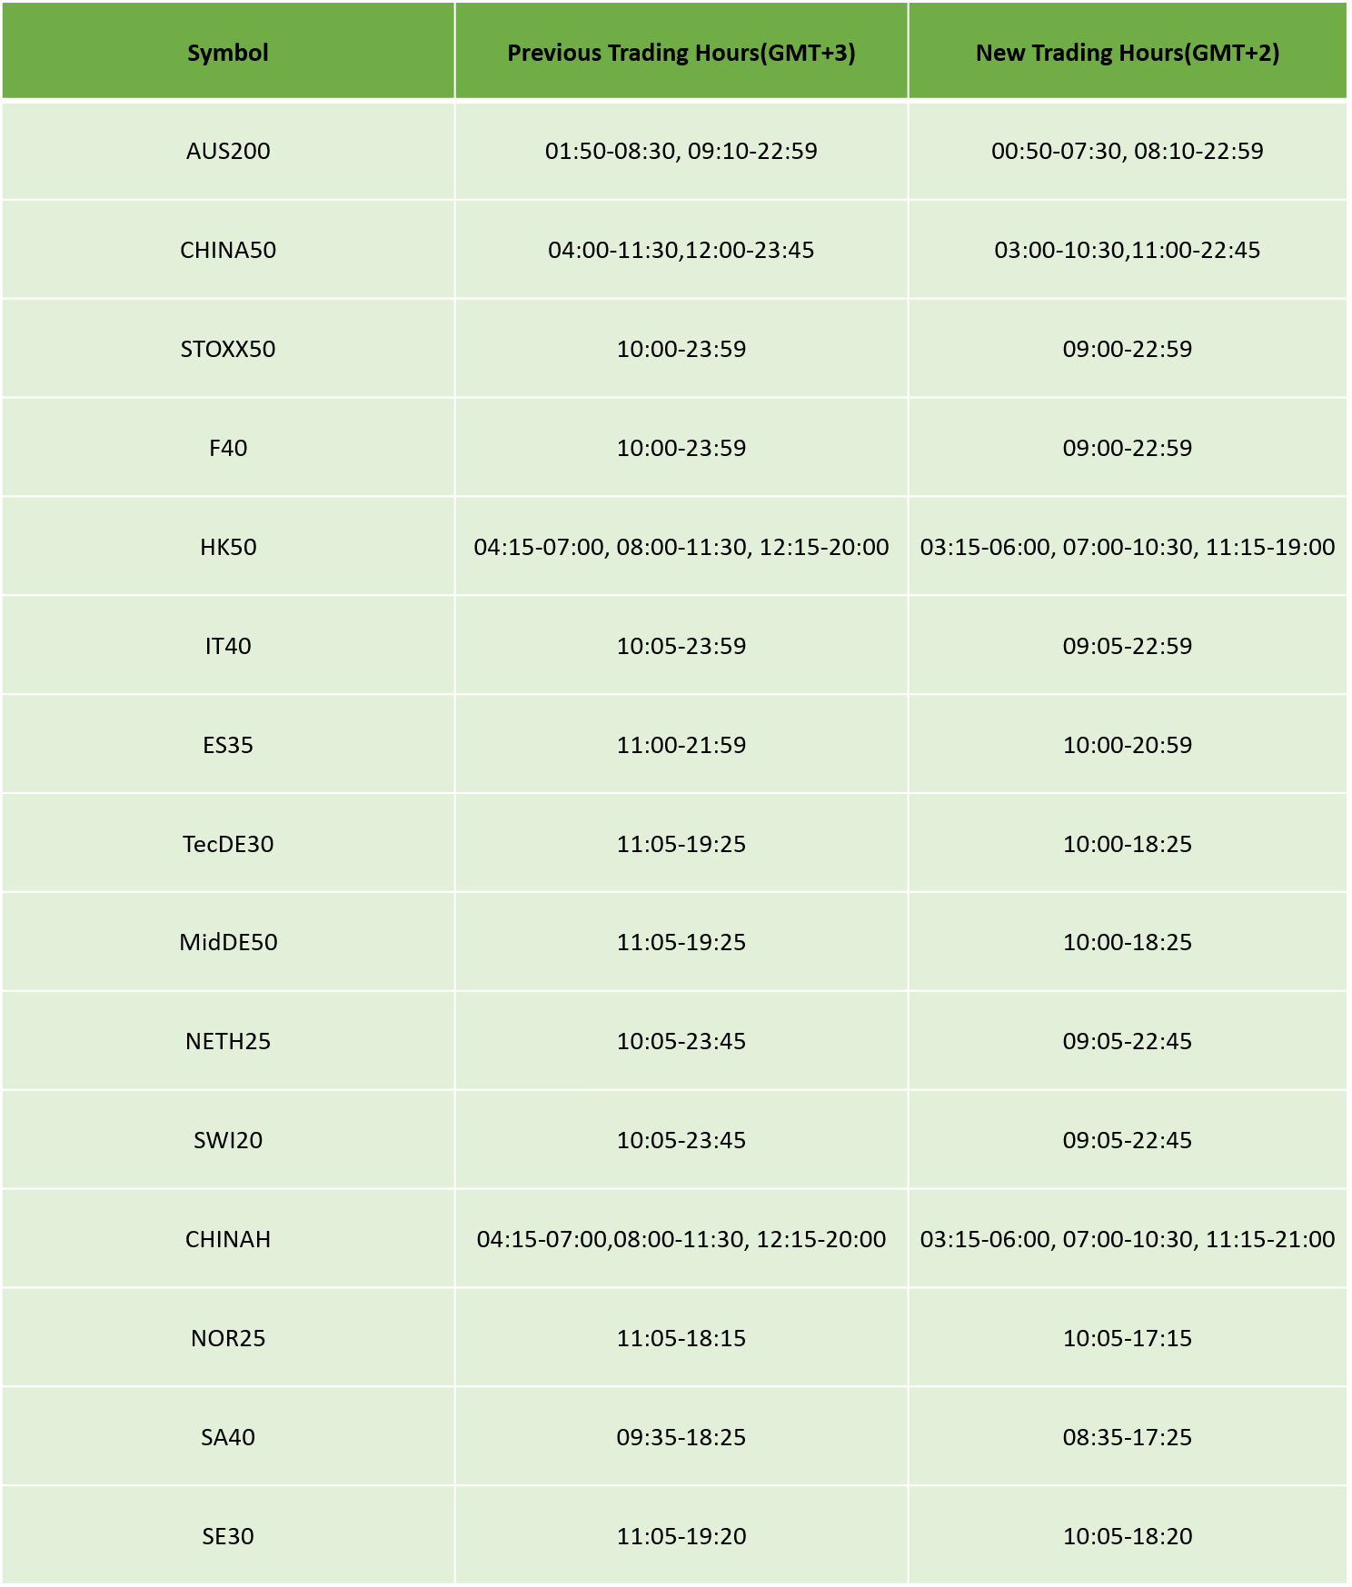
Task: Select the F40 symbol cell
Action: (228, 448)
